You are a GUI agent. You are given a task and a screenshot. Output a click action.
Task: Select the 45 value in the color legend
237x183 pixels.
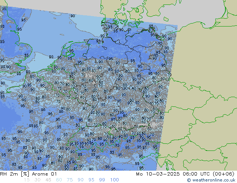point(48,180)
